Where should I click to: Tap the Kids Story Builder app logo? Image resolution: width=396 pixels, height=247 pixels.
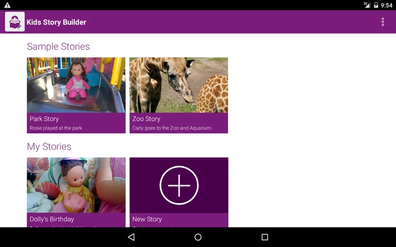15,22
